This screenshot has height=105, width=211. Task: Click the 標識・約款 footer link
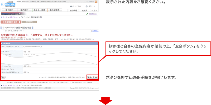click(x=17, y=82)
